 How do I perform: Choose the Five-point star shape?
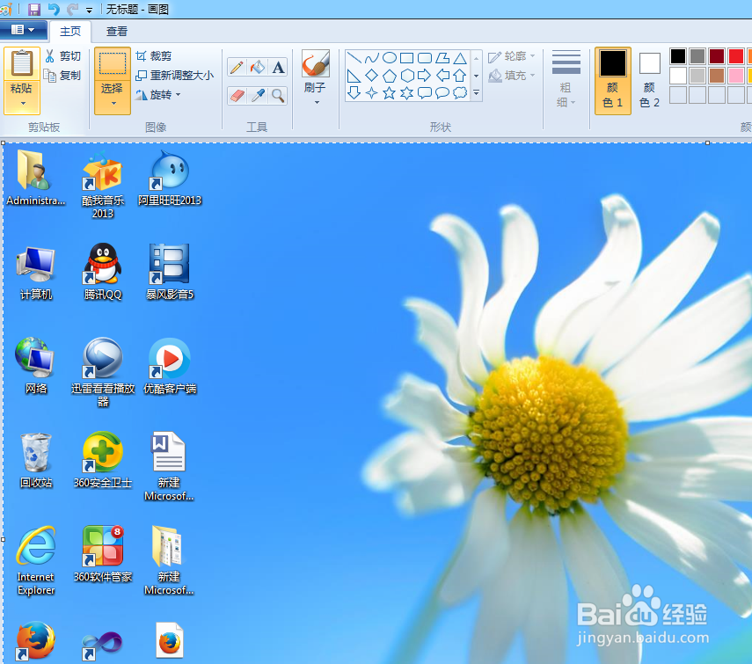pos(389,93)
